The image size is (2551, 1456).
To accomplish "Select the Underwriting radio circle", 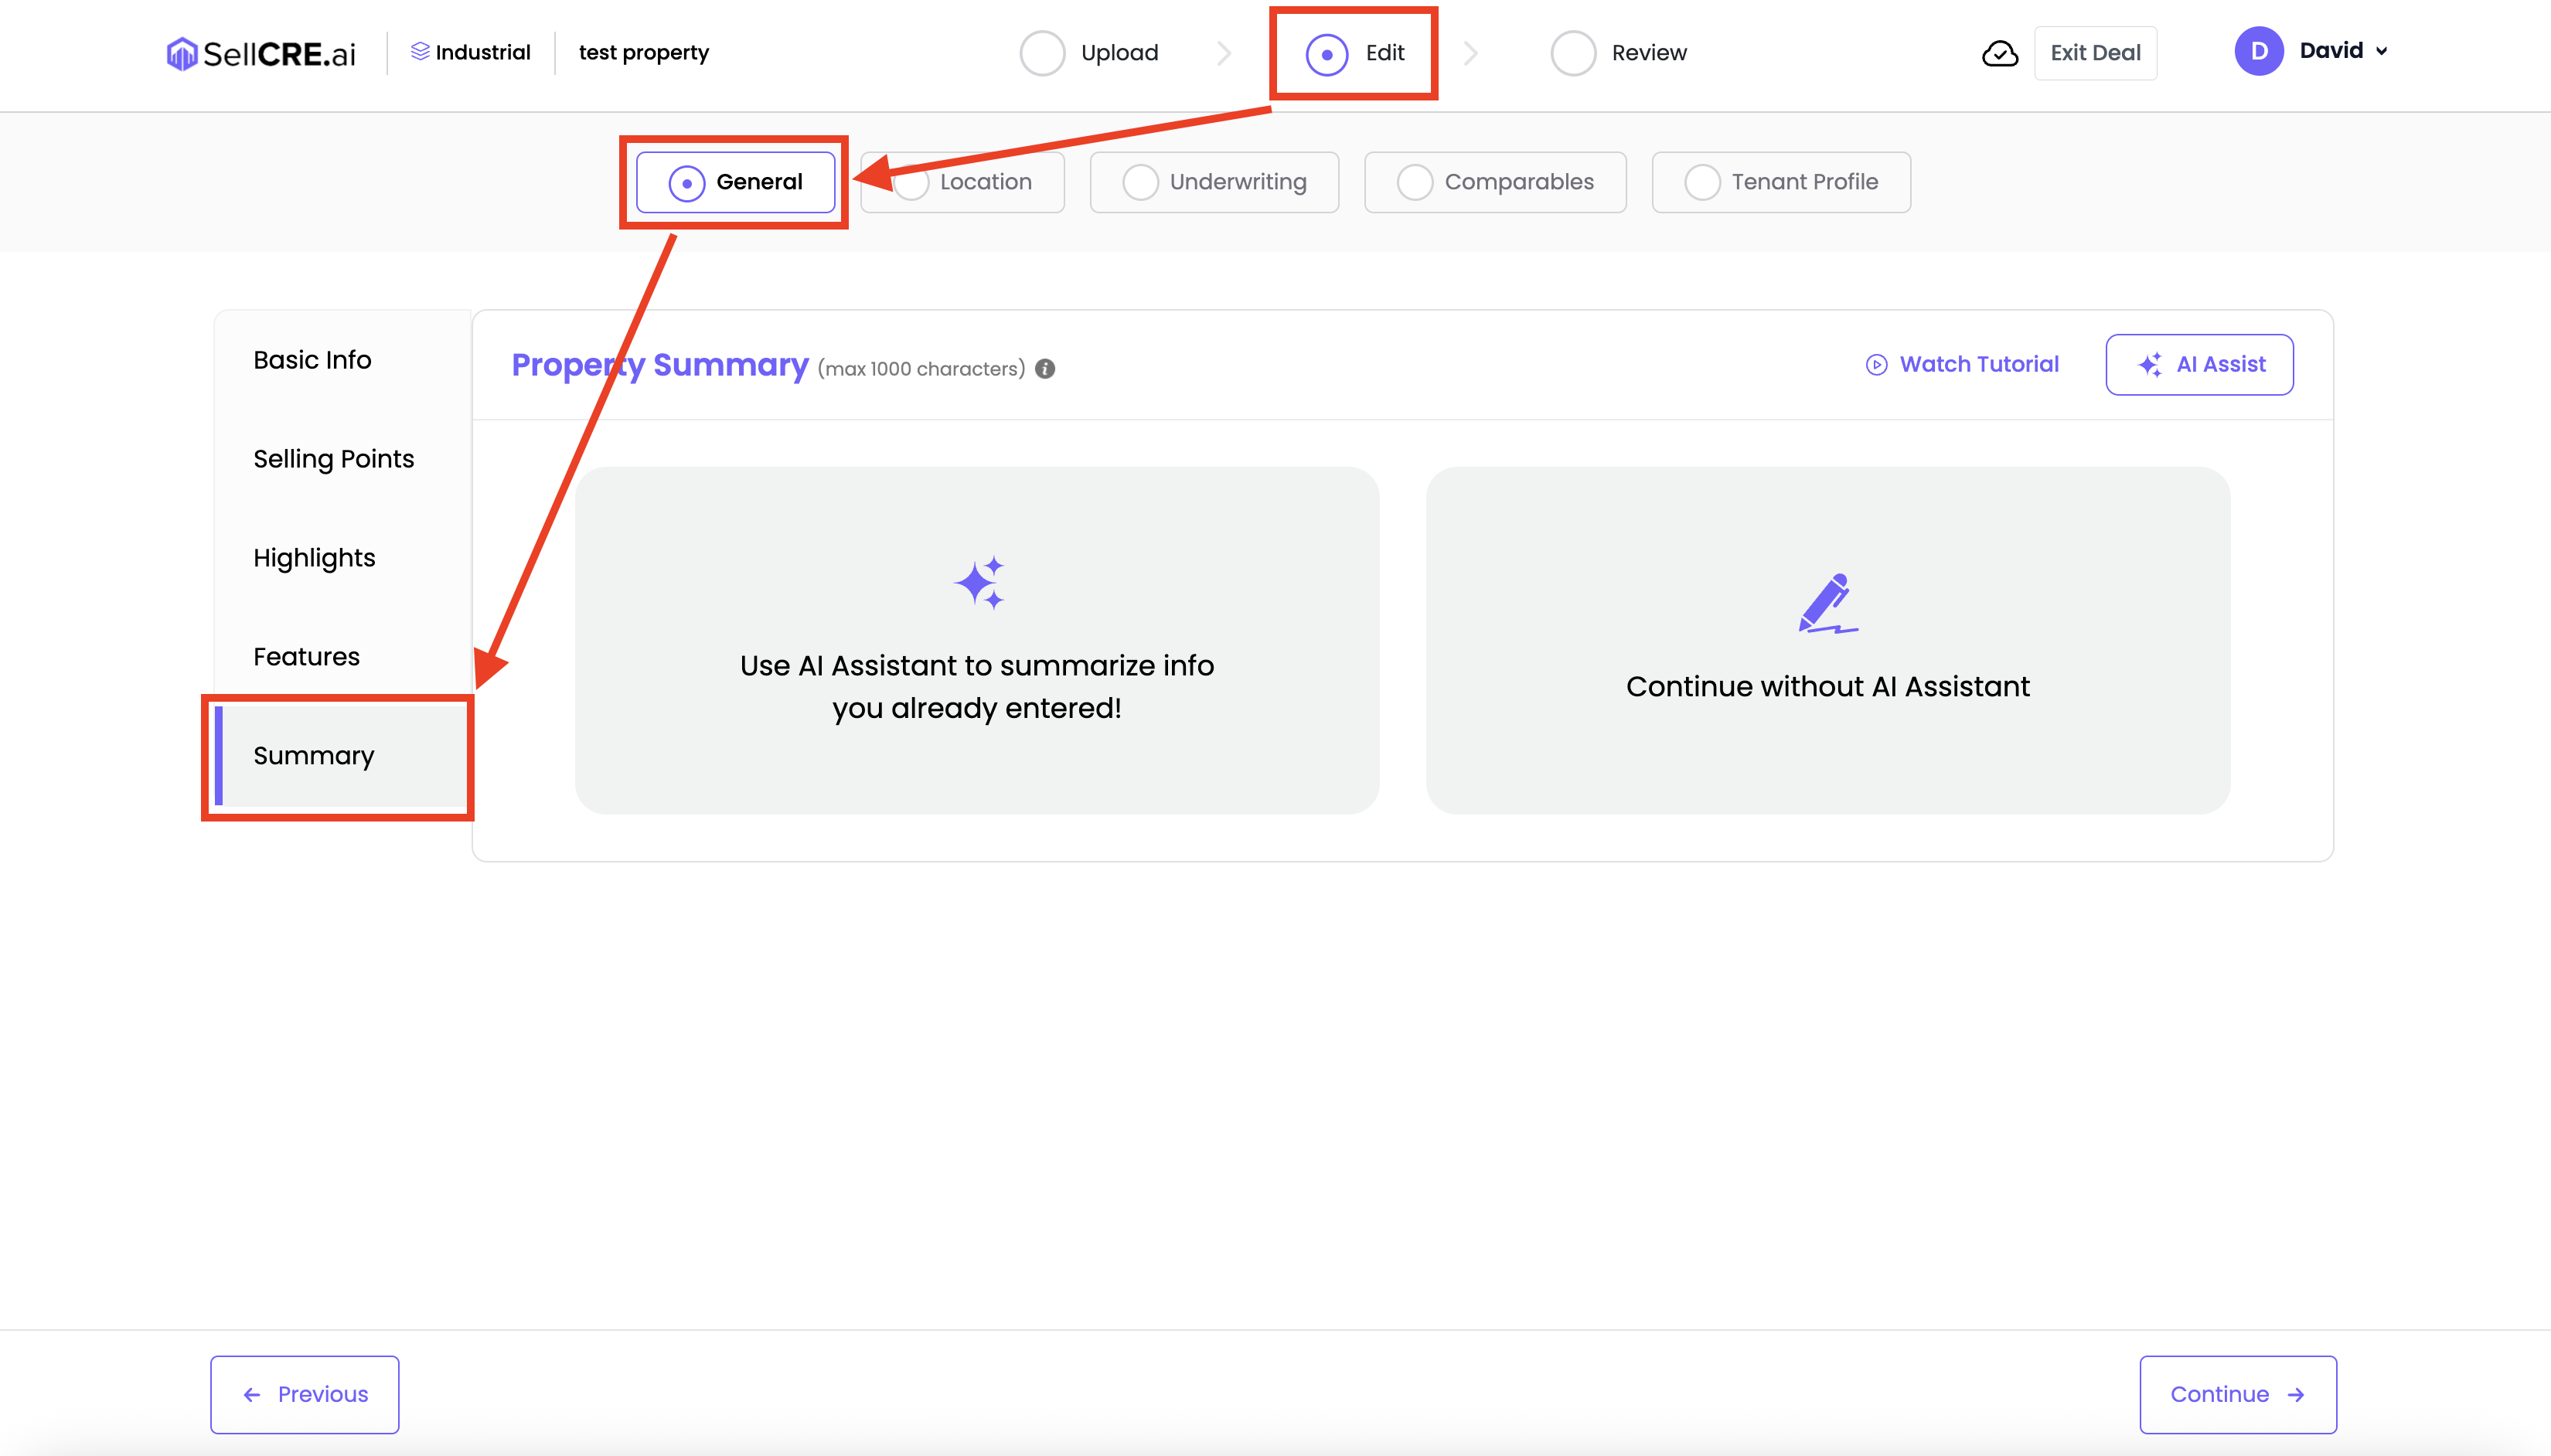I will (1140, 182).
